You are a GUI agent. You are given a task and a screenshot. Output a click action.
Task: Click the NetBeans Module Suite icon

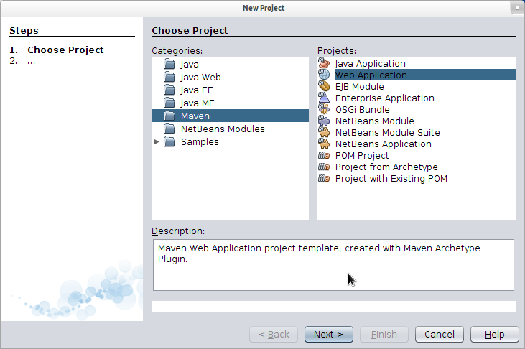(324, 132)
